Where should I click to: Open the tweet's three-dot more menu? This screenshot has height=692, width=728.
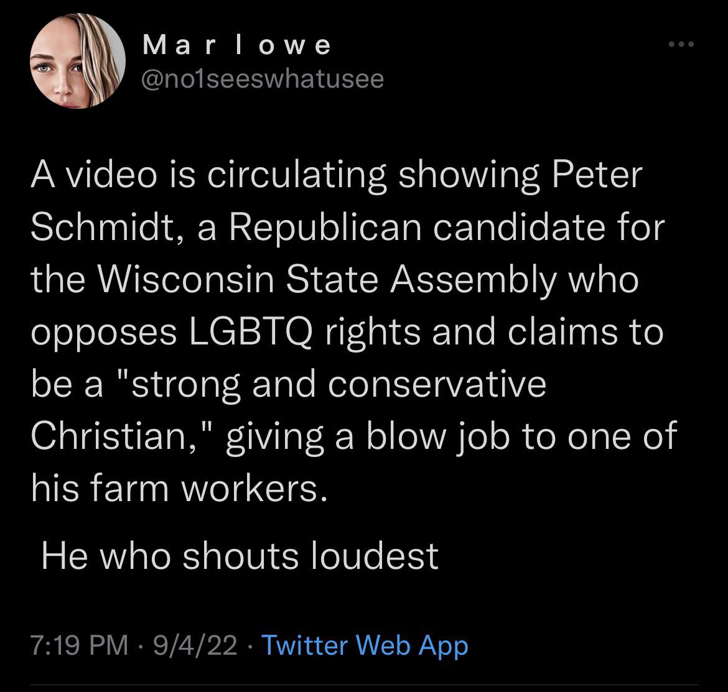(x=679, y=45)
